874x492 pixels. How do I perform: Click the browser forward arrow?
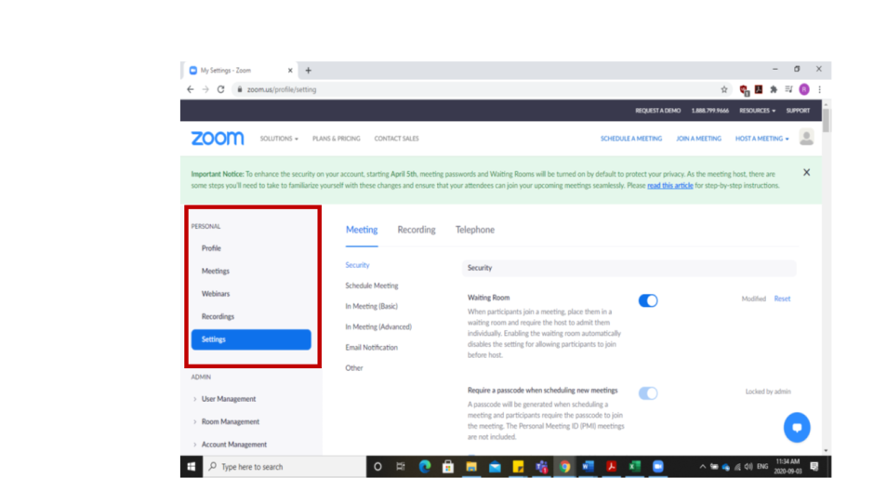[205, 89]
